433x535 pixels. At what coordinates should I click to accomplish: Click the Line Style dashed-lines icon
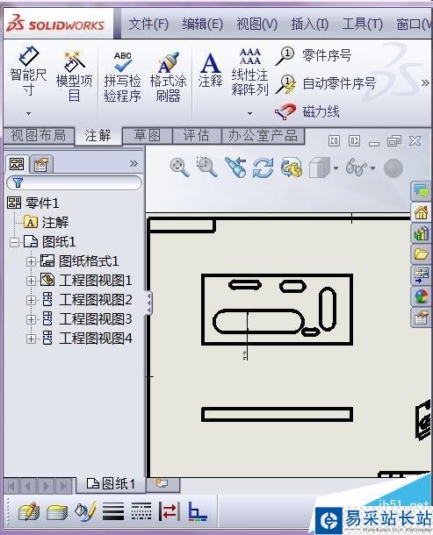tap(141, 512)
